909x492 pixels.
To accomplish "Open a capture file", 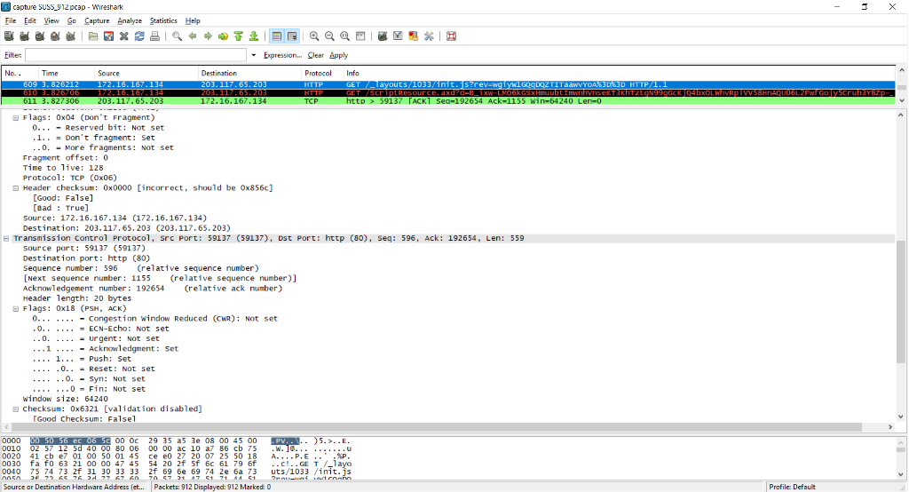I will [92, 36].
